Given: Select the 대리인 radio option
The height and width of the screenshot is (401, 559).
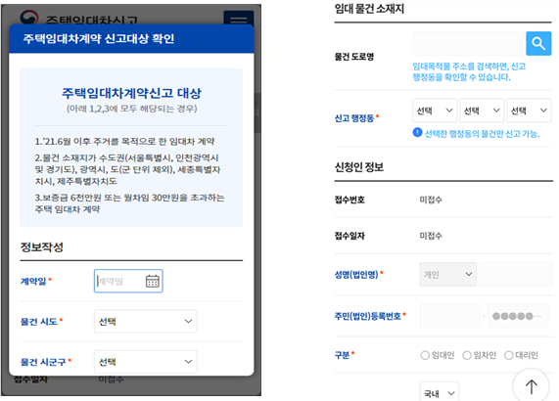Looking at the screenshot, I should tap(509, 355).
